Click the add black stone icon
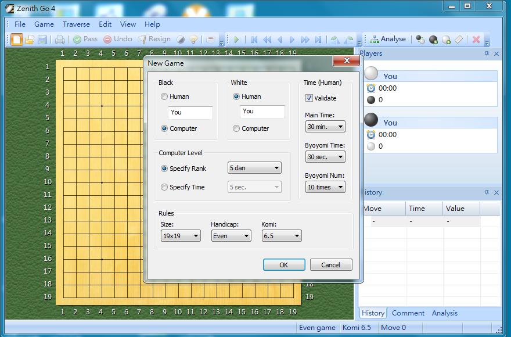This screenshot has width=511, height=337. point(433,40)
